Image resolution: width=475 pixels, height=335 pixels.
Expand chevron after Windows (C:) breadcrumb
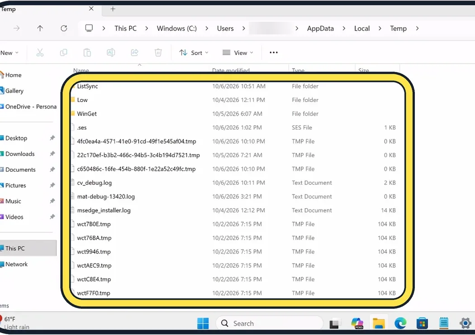point(207,28)
